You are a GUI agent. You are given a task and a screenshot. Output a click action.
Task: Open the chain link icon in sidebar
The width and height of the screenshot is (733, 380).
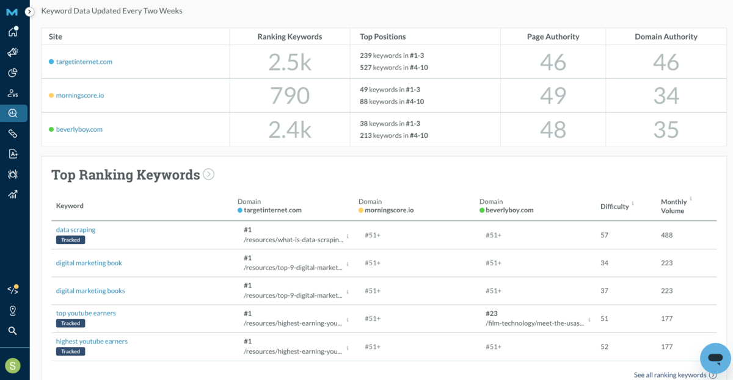click(13, 134)
